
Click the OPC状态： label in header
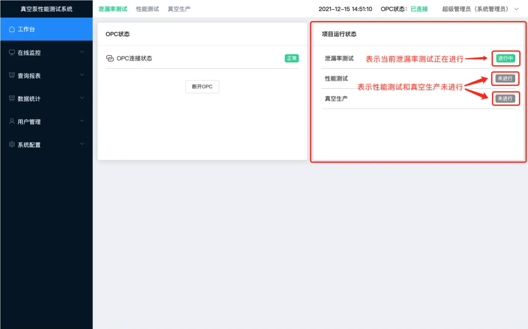click(394, 9)
